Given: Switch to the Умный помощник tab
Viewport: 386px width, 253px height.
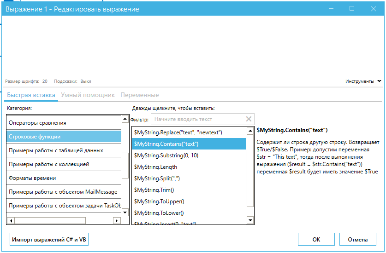Looking at the screenshot, I should coord(88,95).
